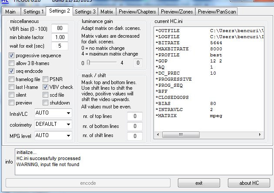Open the MPG level dropdown
This screenshot has height=193, width=274.
point(53,135)
